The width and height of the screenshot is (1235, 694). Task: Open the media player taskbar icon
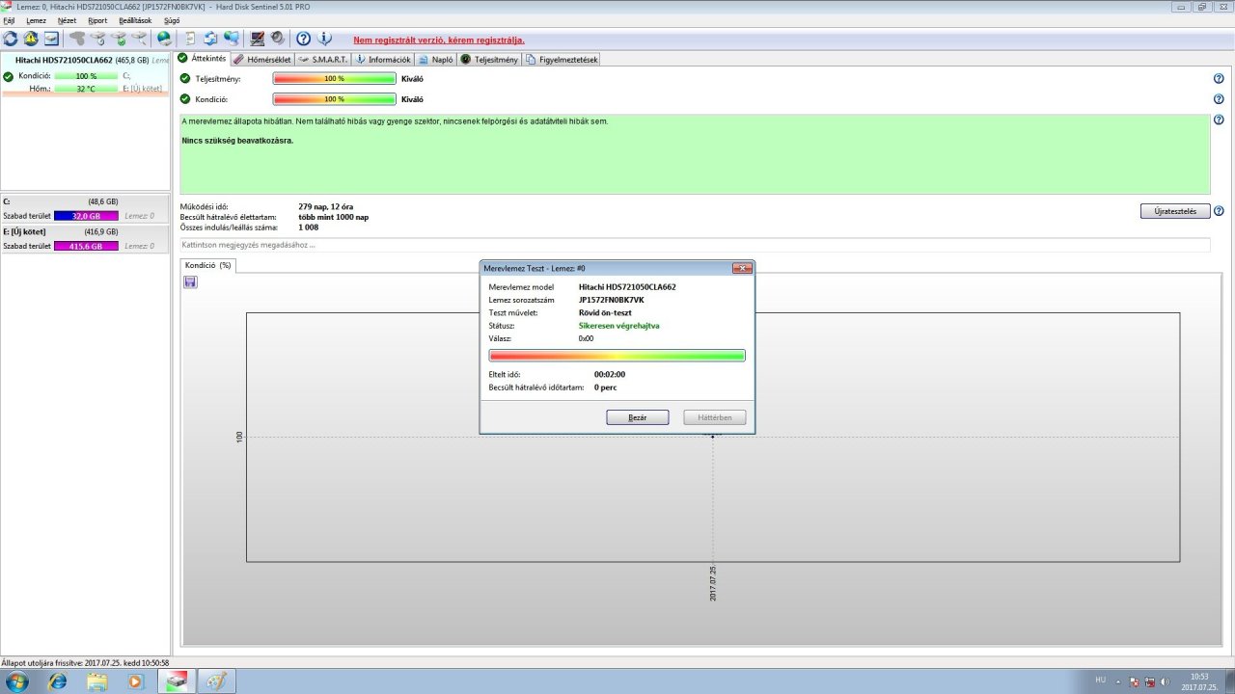136,681
